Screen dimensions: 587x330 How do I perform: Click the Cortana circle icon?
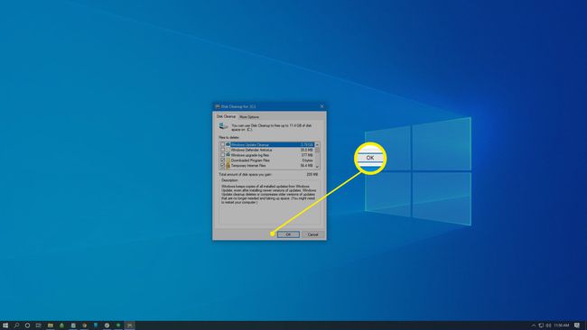(x=27, y=325)
